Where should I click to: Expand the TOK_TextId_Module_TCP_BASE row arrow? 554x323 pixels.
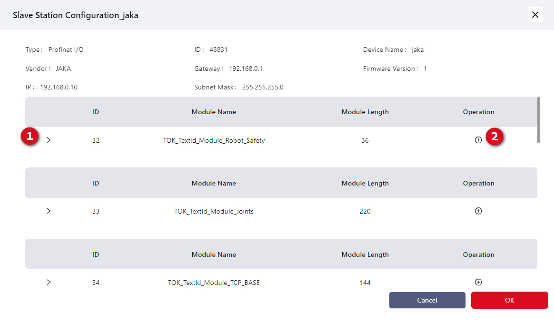coord(49,282)
